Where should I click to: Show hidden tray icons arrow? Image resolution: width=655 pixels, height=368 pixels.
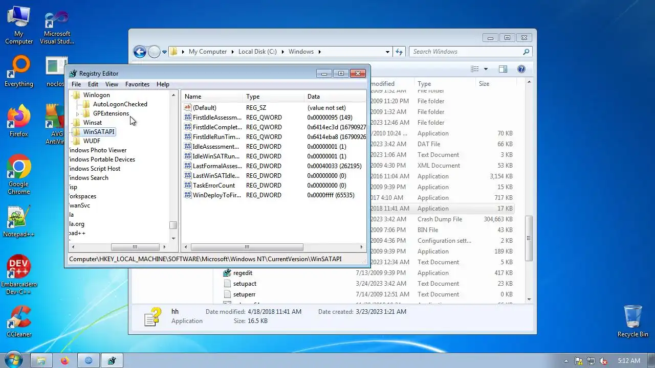566,361
